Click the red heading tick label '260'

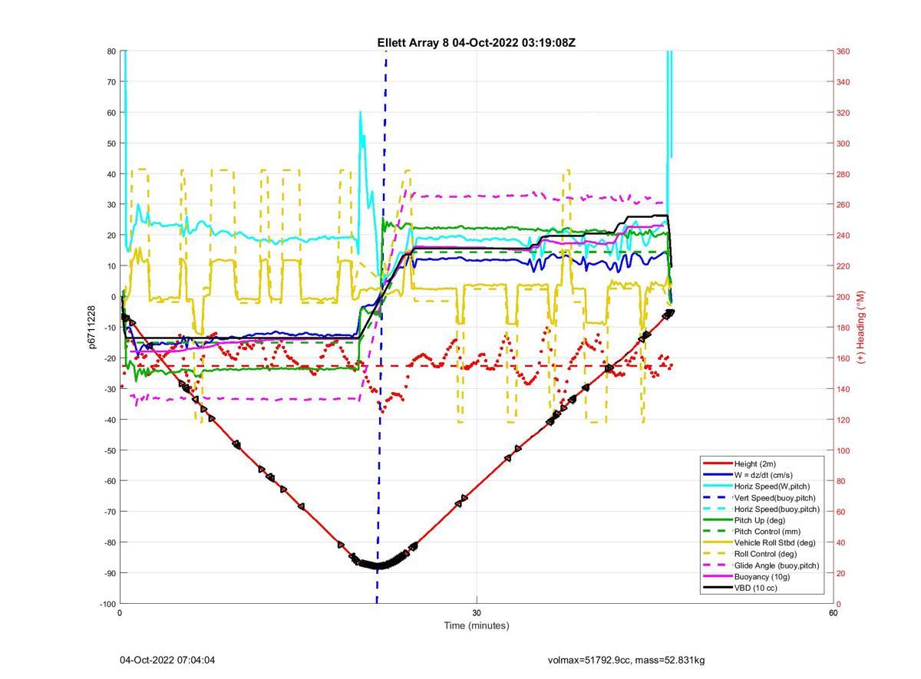[843, 205]
